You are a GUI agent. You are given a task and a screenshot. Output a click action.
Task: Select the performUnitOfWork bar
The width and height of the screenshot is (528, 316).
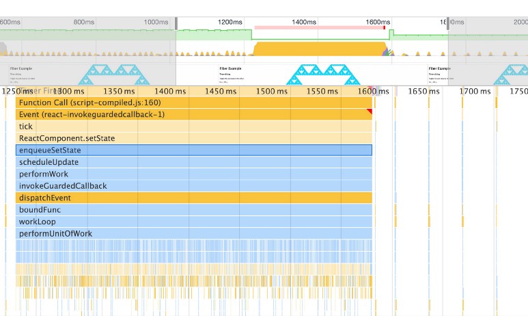click(194, 233)
